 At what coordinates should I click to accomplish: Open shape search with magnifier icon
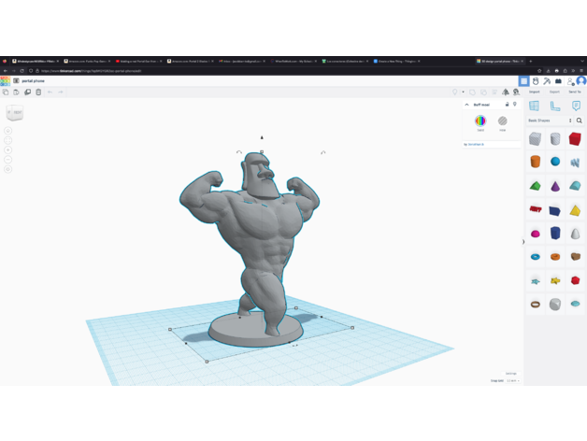pyautogui.click(x=580, y=121)
